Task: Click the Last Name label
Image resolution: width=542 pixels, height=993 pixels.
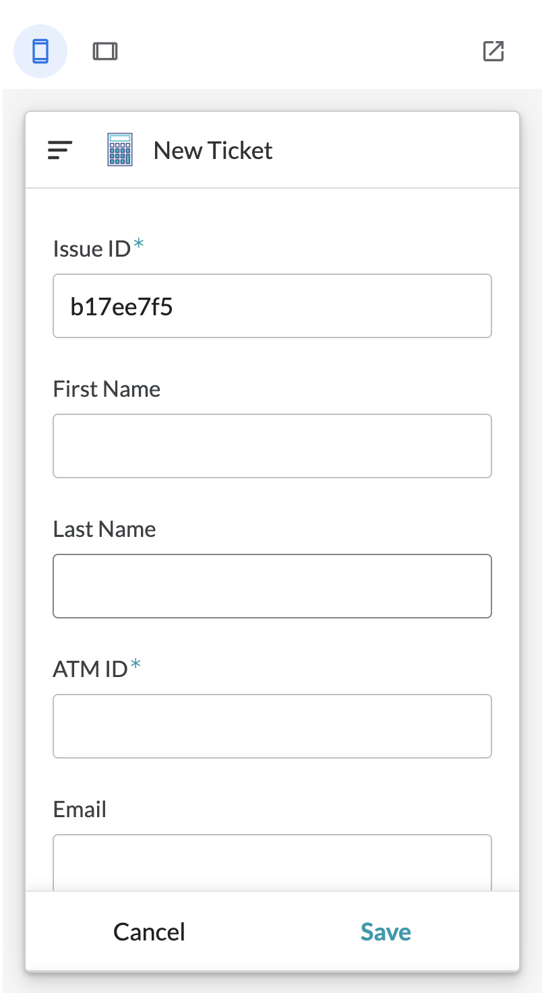Action: point(104,530)
